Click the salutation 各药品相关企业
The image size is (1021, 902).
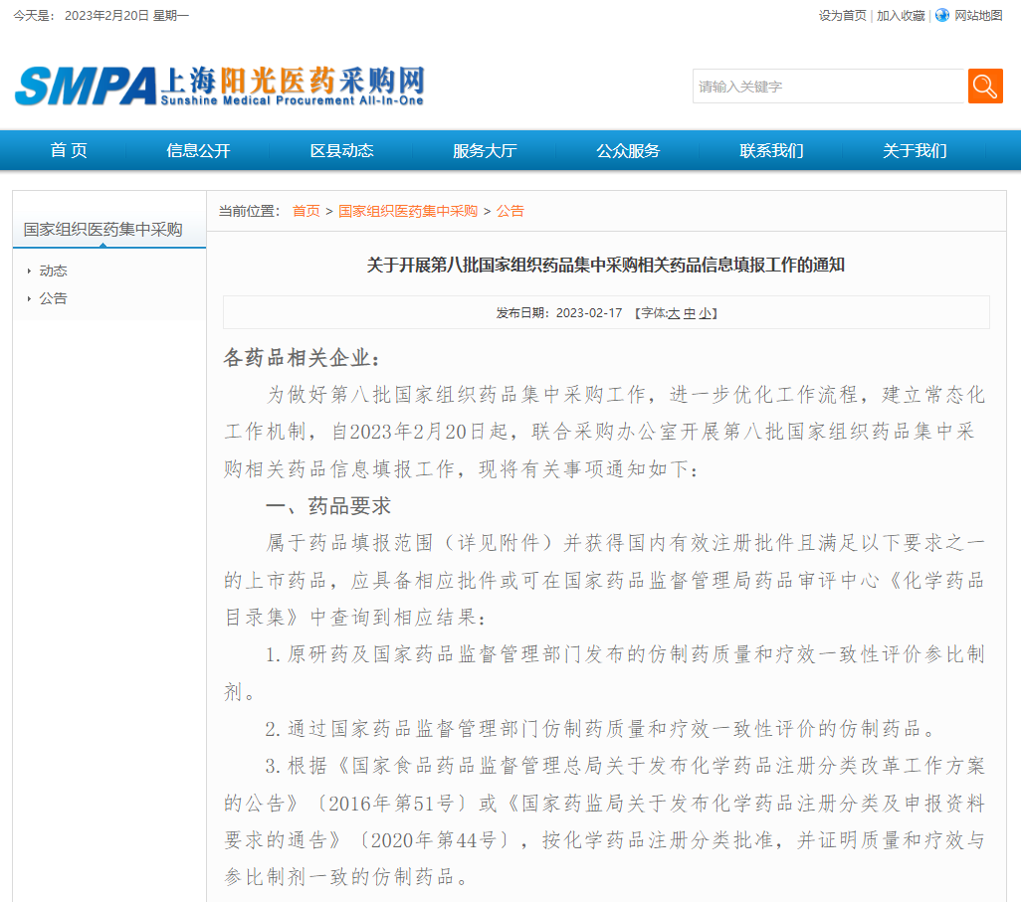(303, 358)
